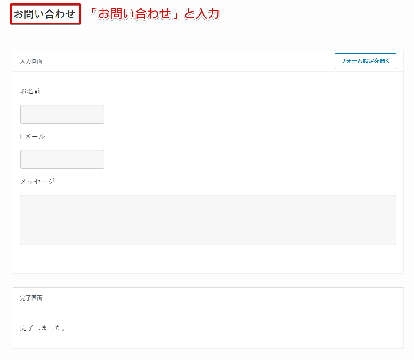The width and height of the screenshot is (414, 360).
Task: Click the メッセージ field label
Action: tap(37, 182)
